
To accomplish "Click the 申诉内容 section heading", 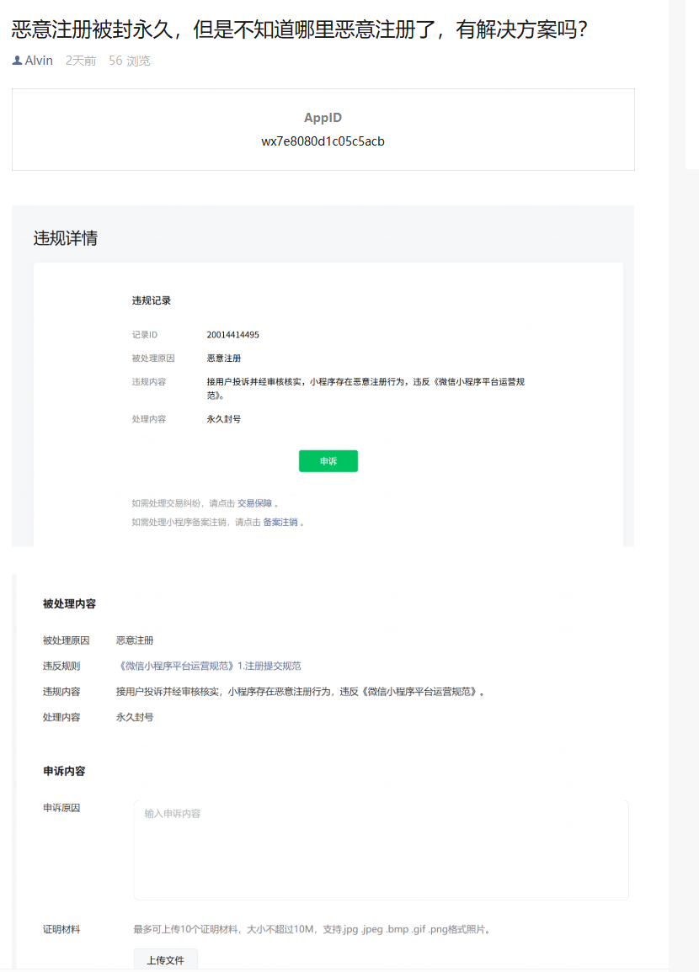I will pos(64,771).
